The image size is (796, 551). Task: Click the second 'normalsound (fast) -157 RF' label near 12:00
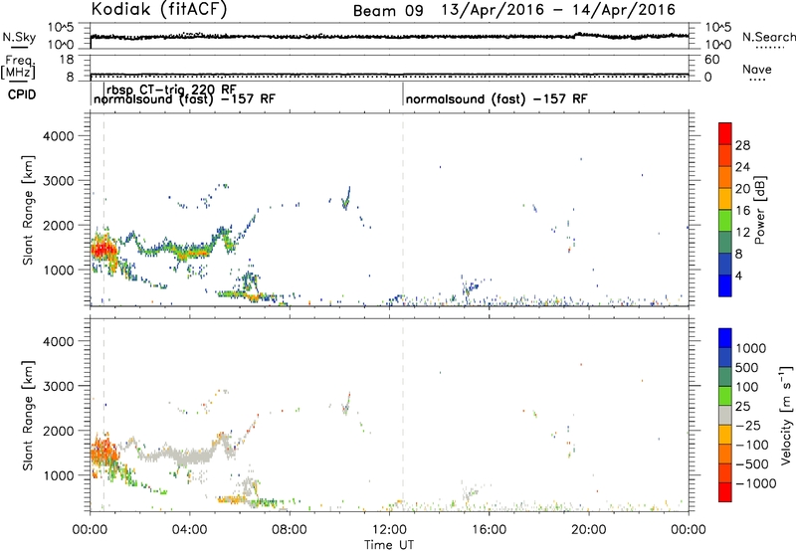(x=497, y=98)
